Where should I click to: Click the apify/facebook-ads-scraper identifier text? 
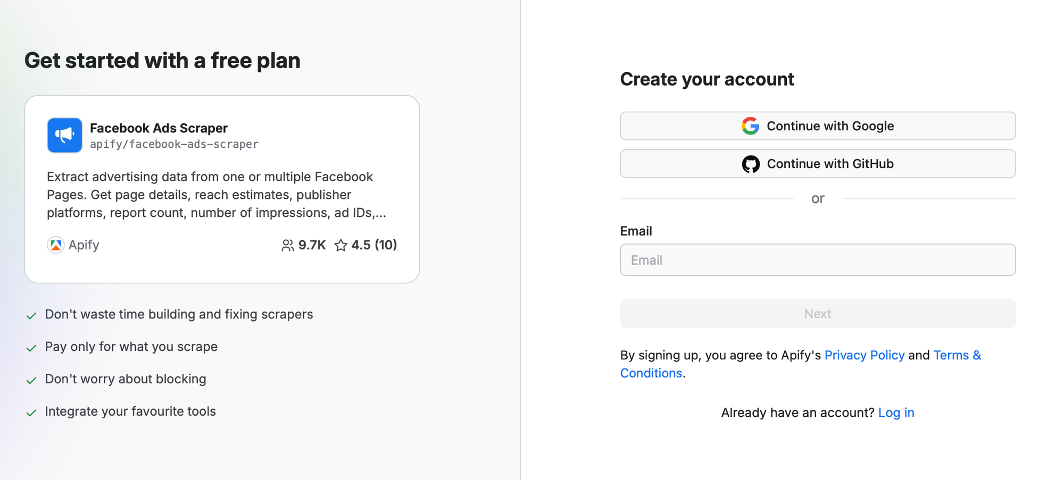174,144
